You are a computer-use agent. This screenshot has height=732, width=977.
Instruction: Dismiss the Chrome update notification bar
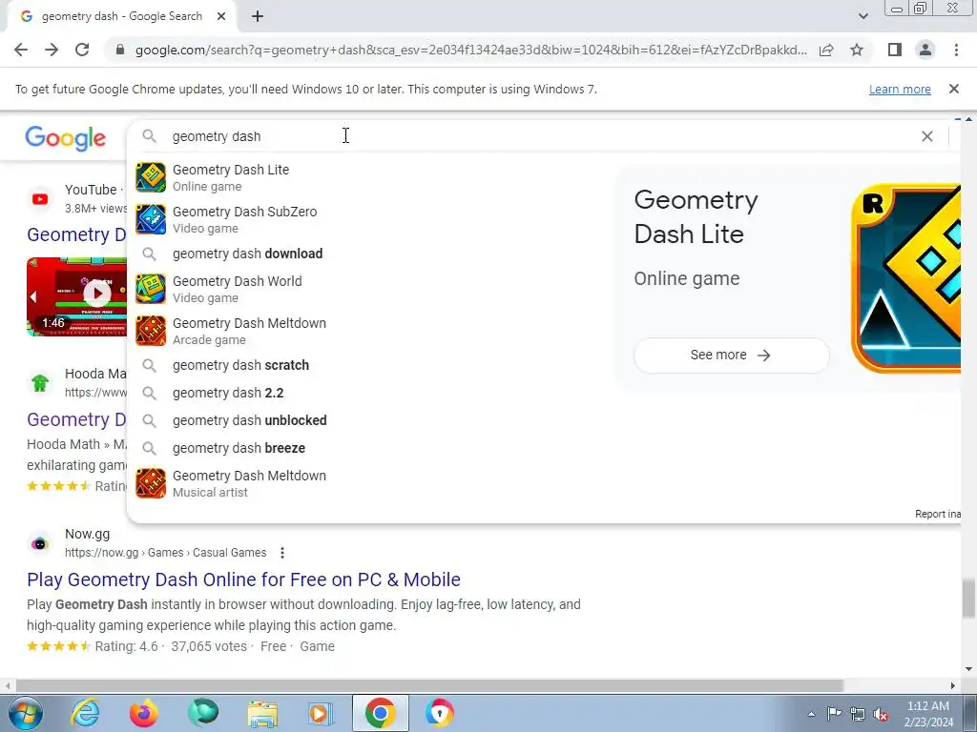(x=954, y=89)
